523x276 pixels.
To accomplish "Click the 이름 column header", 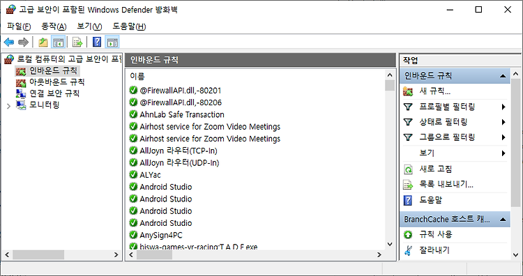I will coord(137,77).
